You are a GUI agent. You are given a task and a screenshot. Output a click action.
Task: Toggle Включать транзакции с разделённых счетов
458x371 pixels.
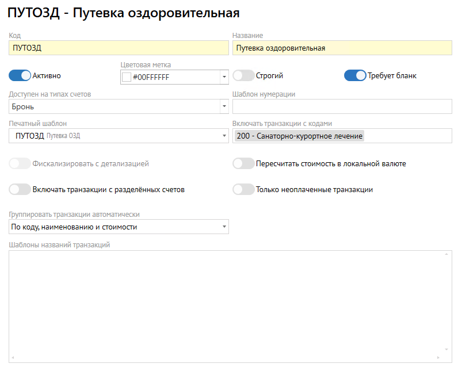click(20, 189)
